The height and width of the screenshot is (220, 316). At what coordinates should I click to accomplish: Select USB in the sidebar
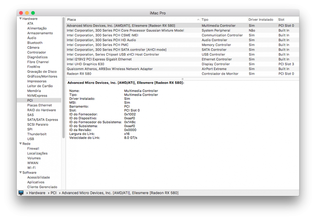coord(31,139)
